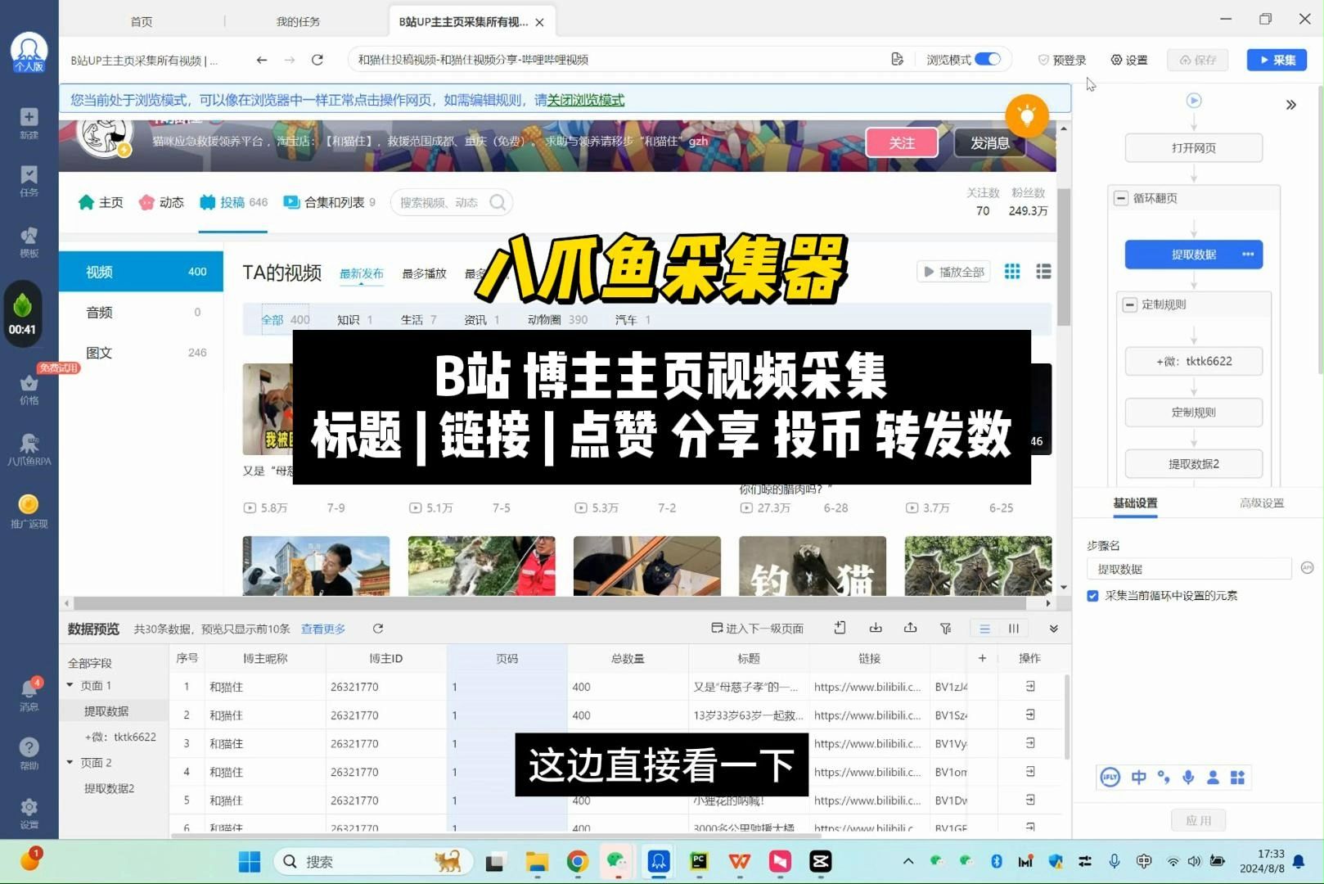Open the 价格 sidebar icon

click(29, 389)
